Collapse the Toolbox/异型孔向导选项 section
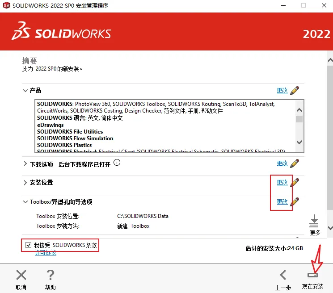Viewport: 333px width, 293px height. tap(25, 202)
